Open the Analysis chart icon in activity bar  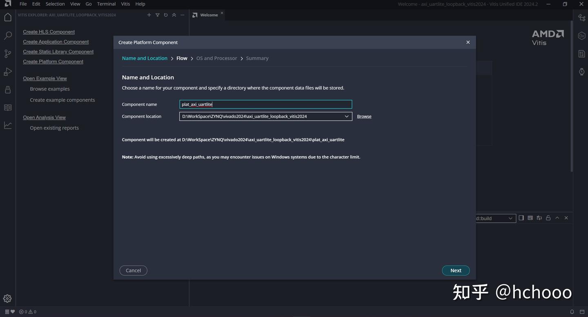coord(8,125)
